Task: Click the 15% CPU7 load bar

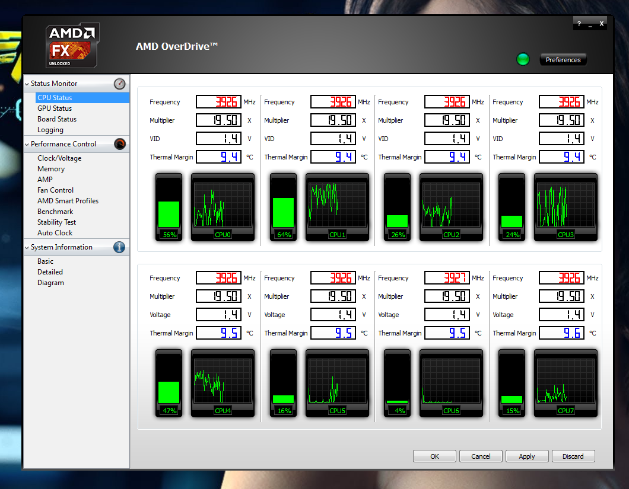Action: point(512,383)
